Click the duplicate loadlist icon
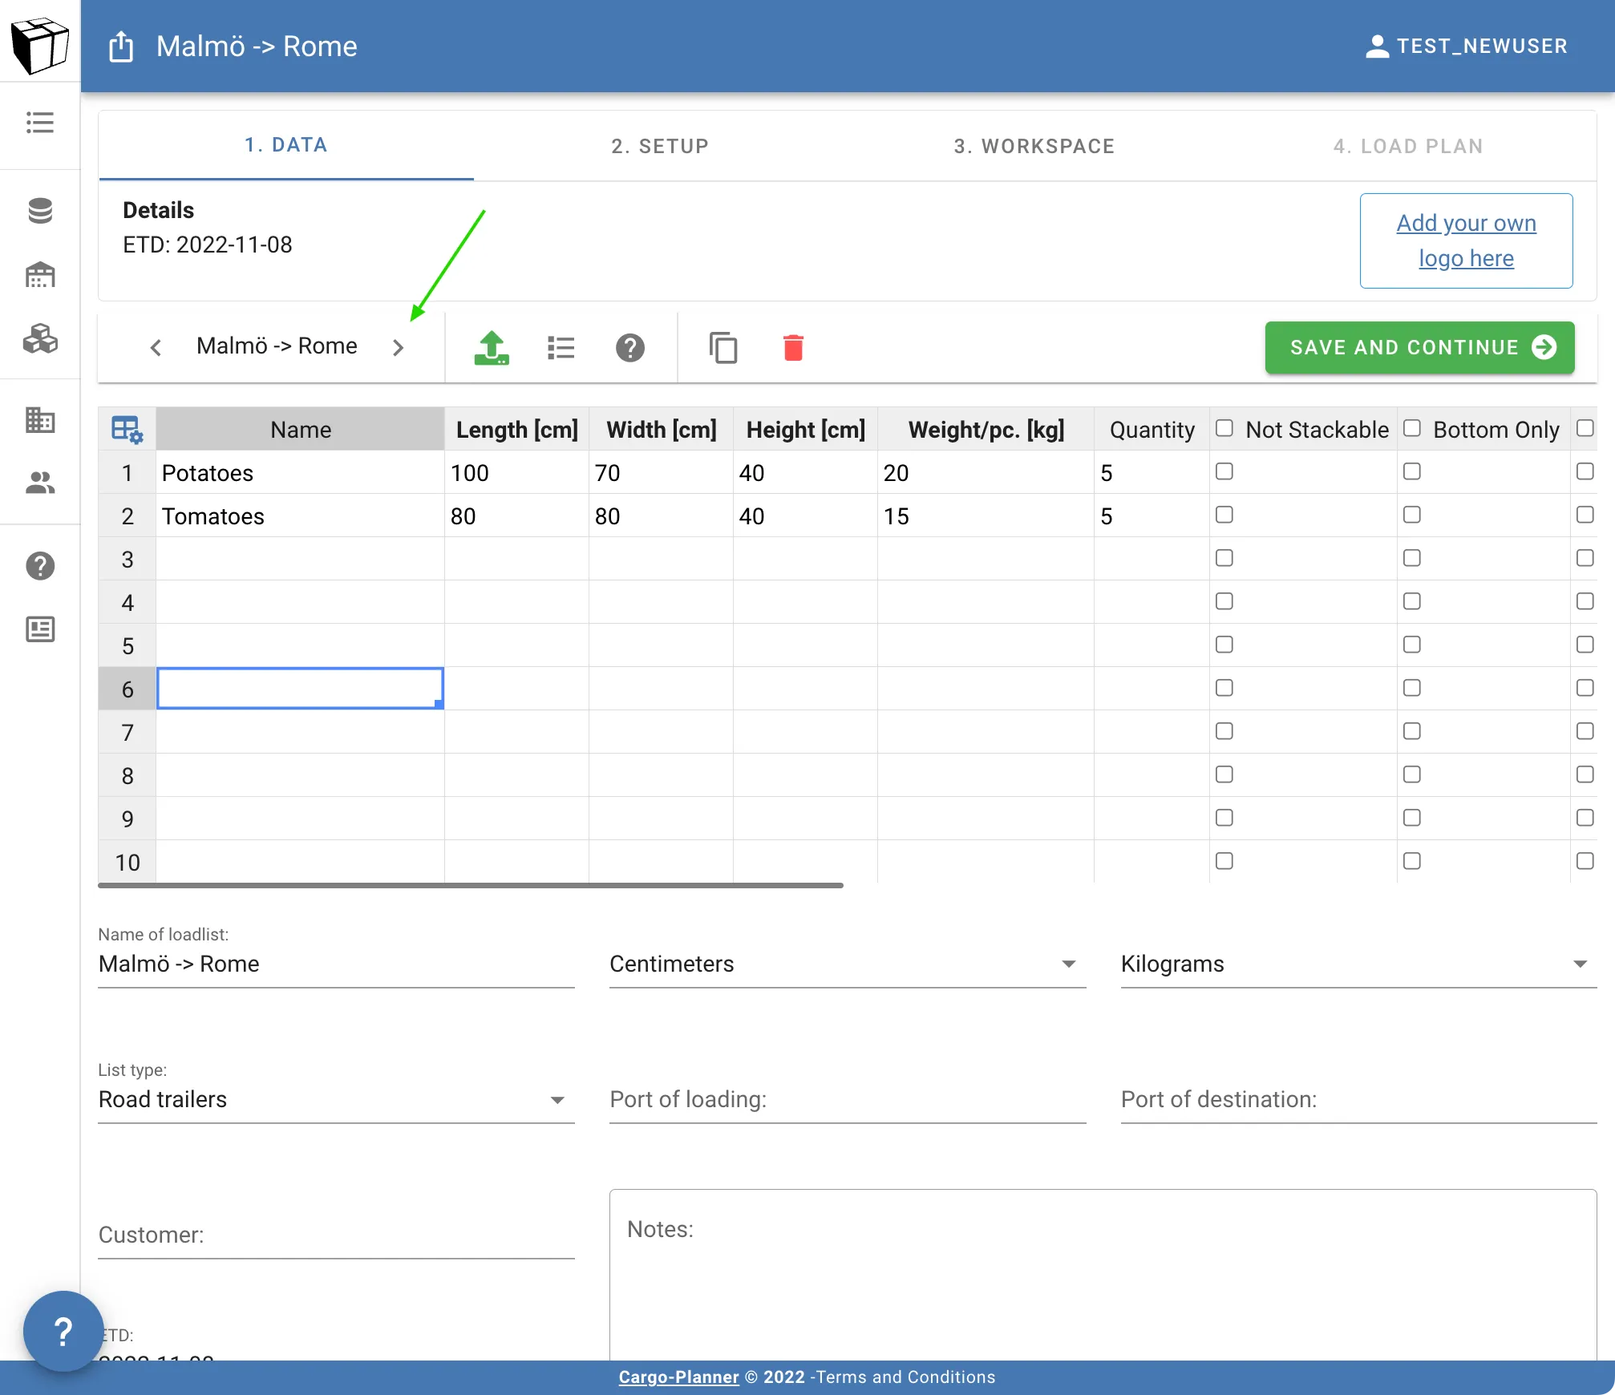 [x=724, y=346]
